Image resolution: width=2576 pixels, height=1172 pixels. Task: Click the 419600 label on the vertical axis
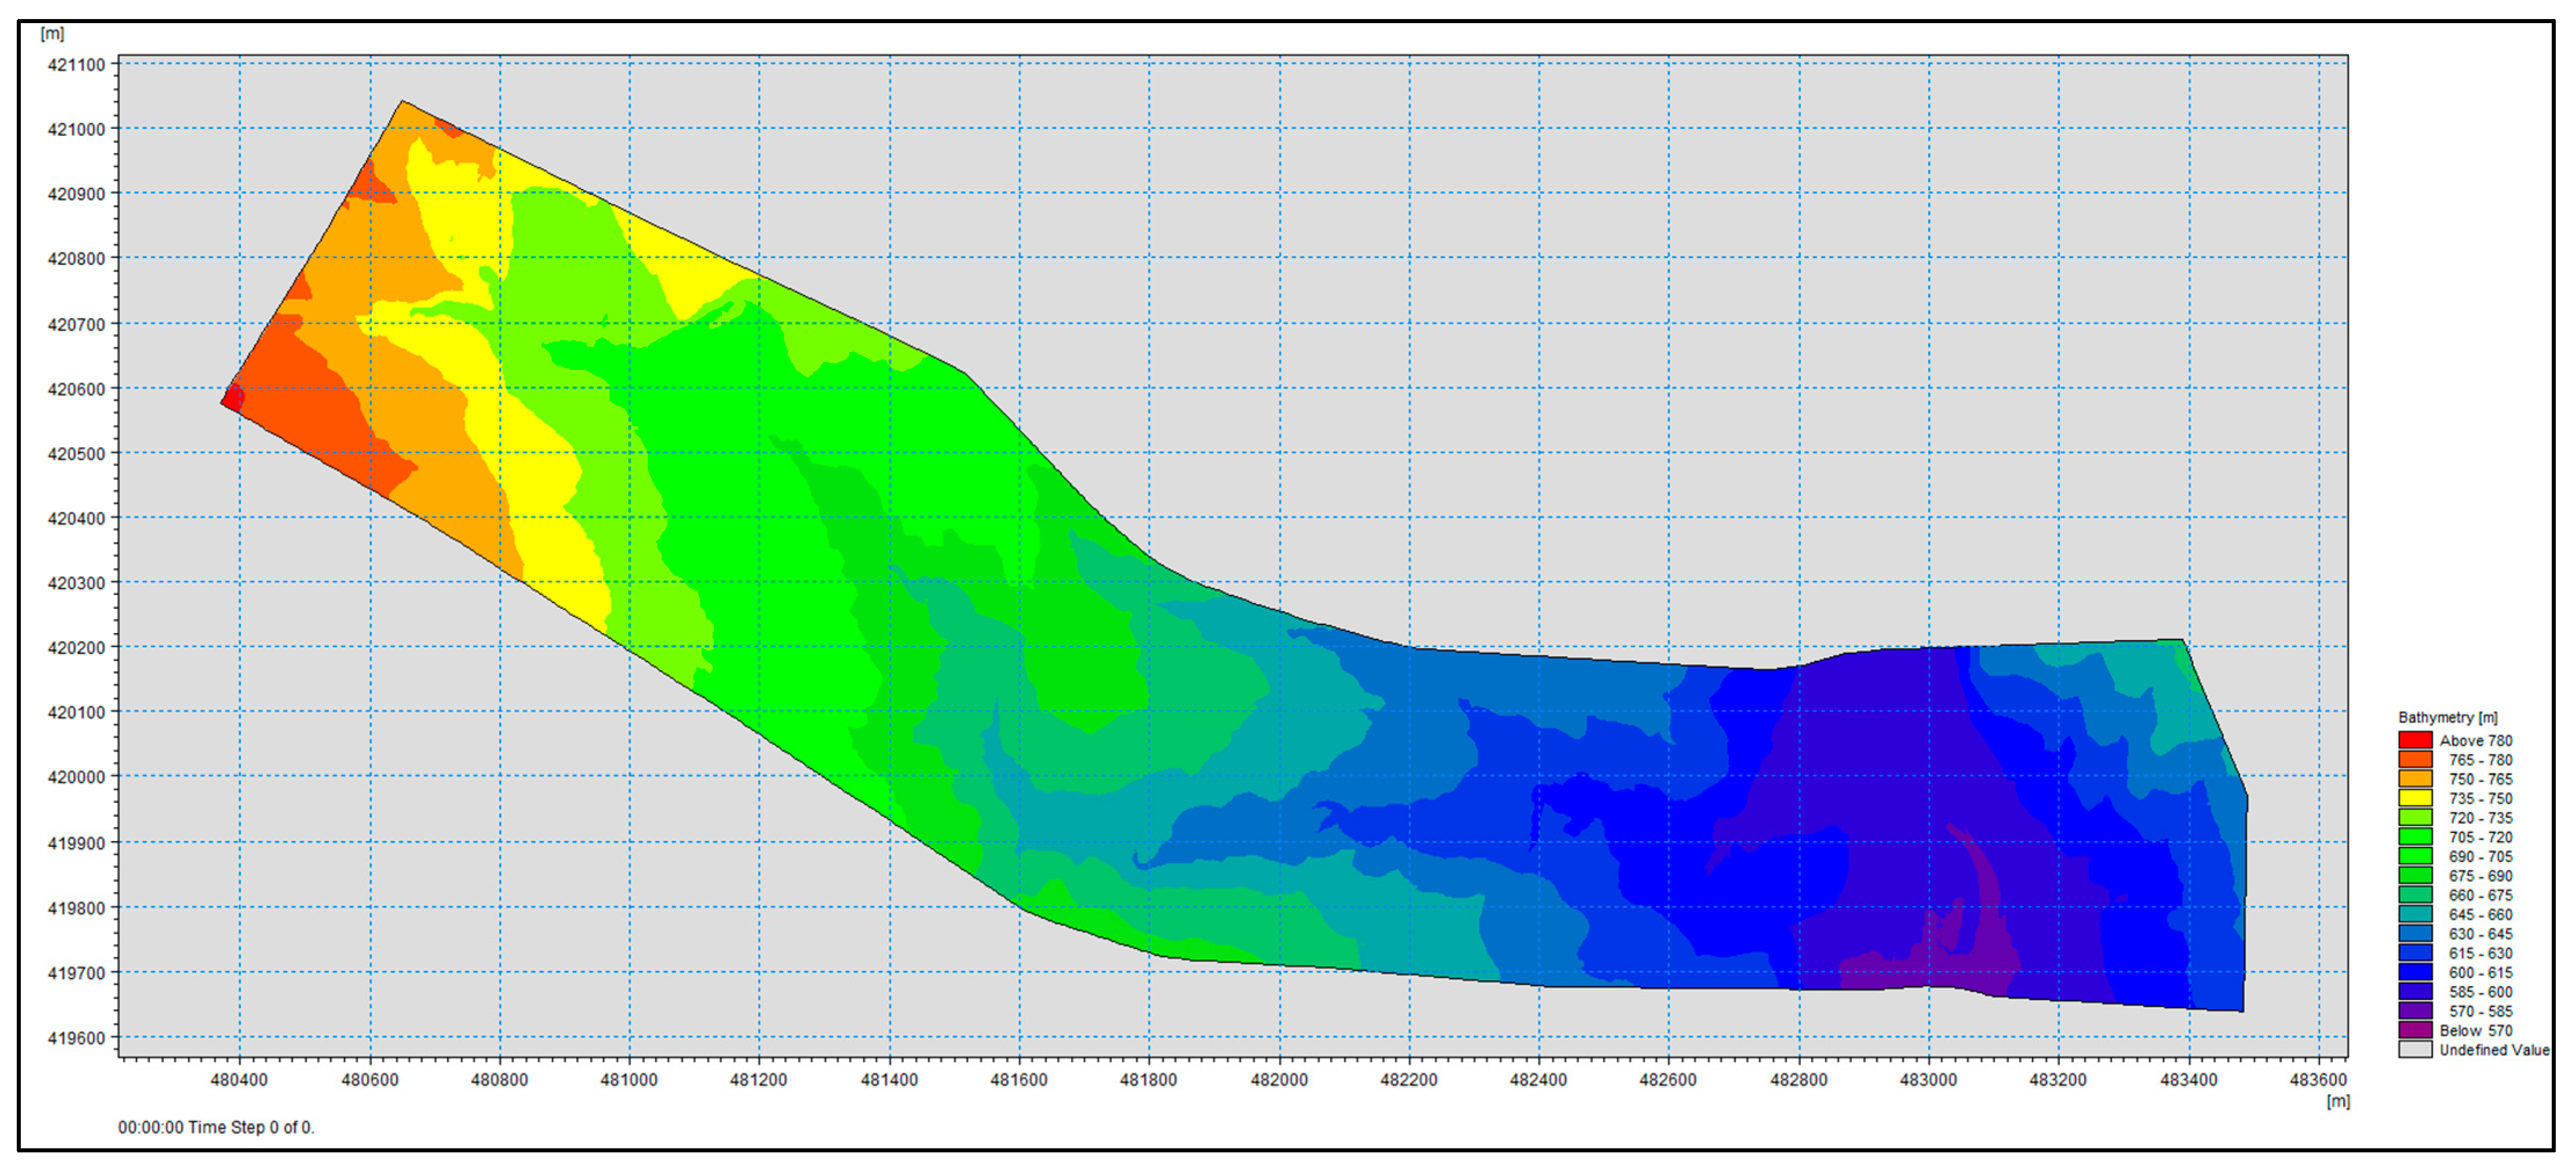pos(76,1038)
